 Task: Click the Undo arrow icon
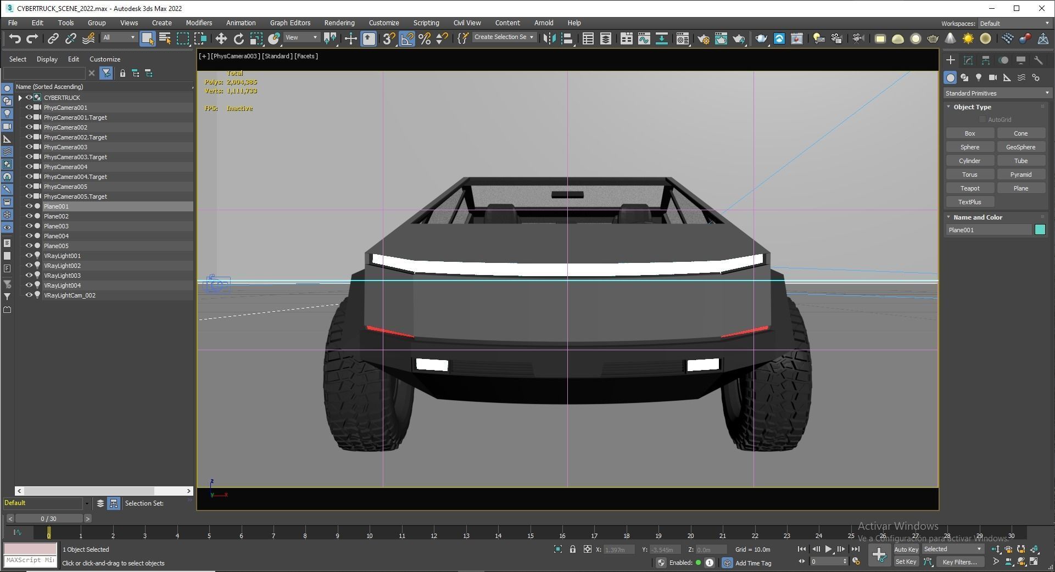pos(15,38)
